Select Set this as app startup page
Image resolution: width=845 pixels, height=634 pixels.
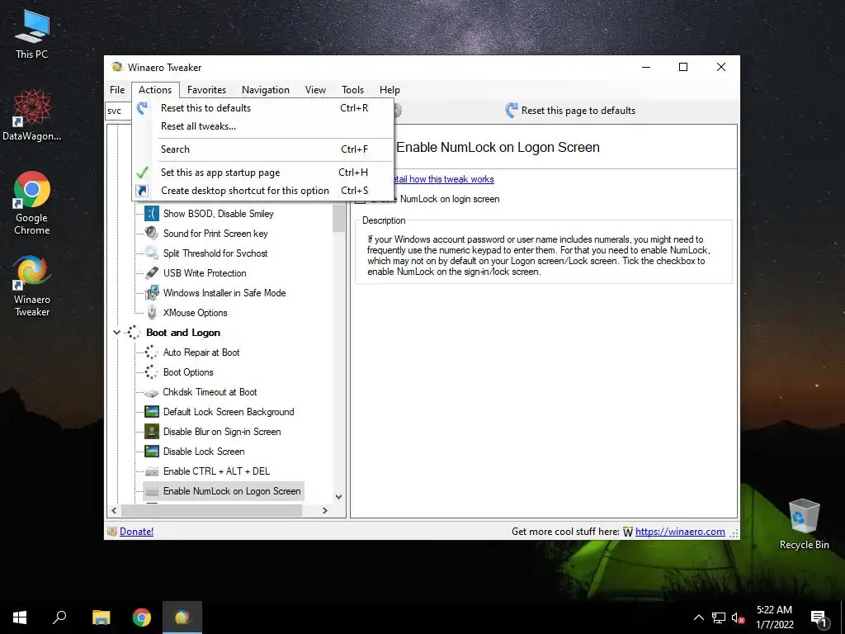coord(263,173)
